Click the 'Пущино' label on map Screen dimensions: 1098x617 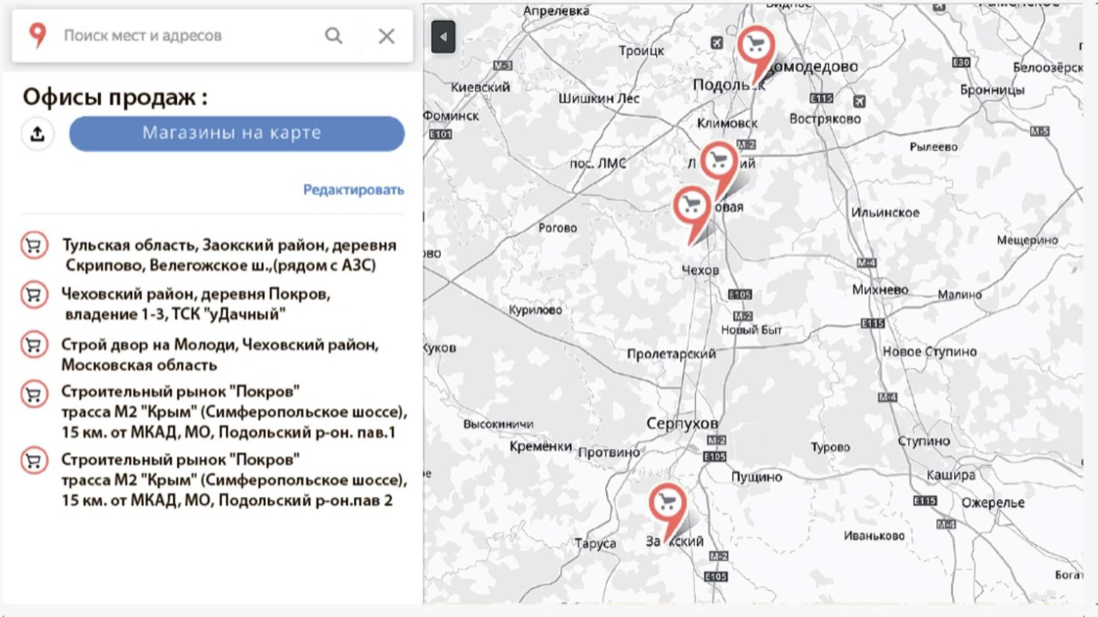(756, 477)
